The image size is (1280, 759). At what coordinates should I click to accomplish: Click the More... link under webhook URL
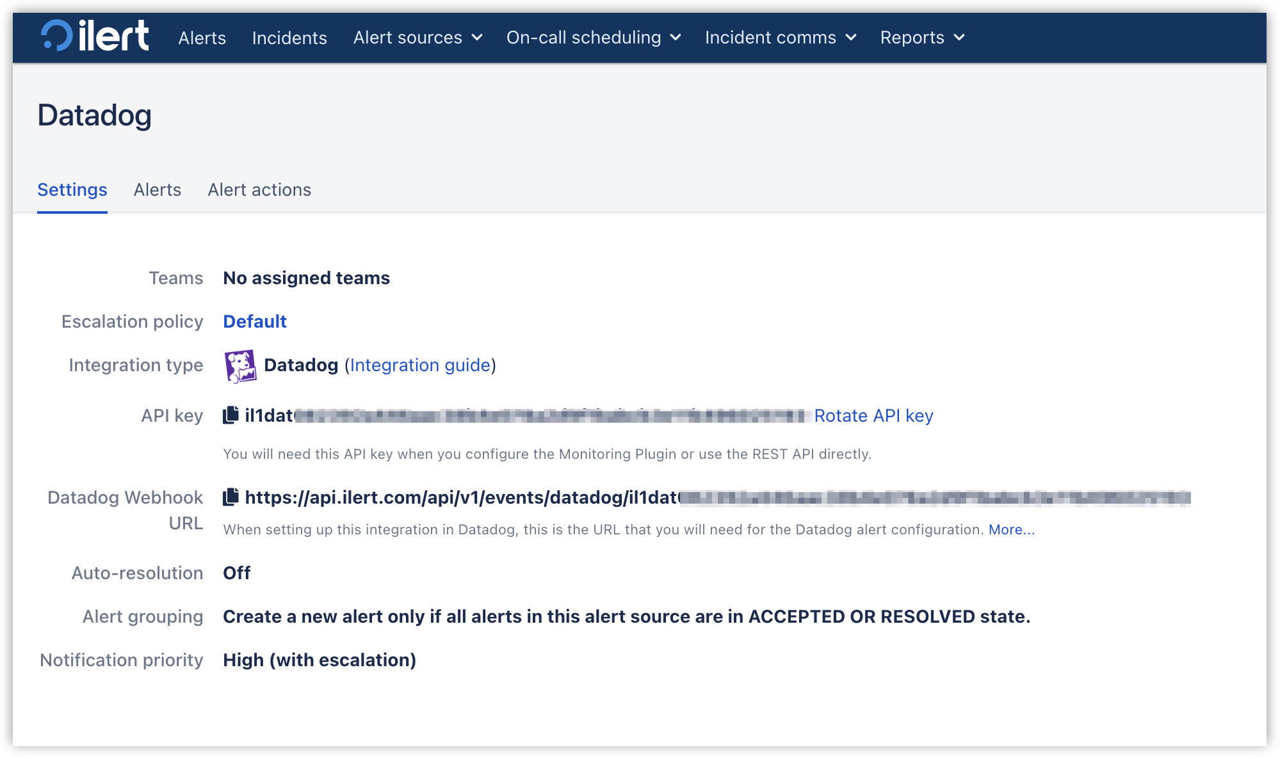click(1011, 530)
